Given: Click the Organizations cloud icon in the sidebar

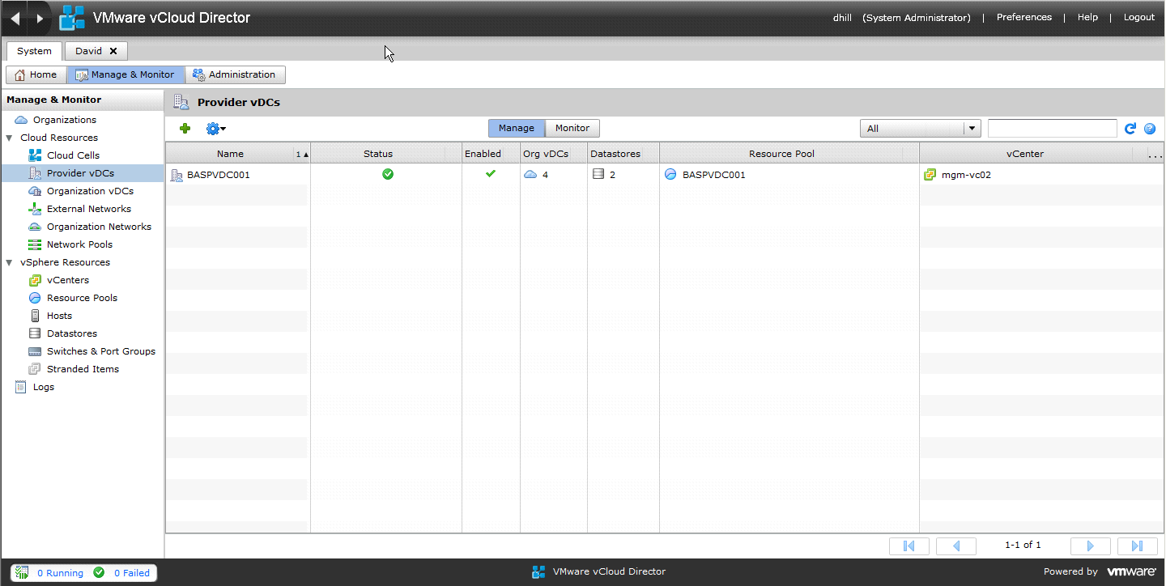Looking at the screenshot, I should [21, 120].
